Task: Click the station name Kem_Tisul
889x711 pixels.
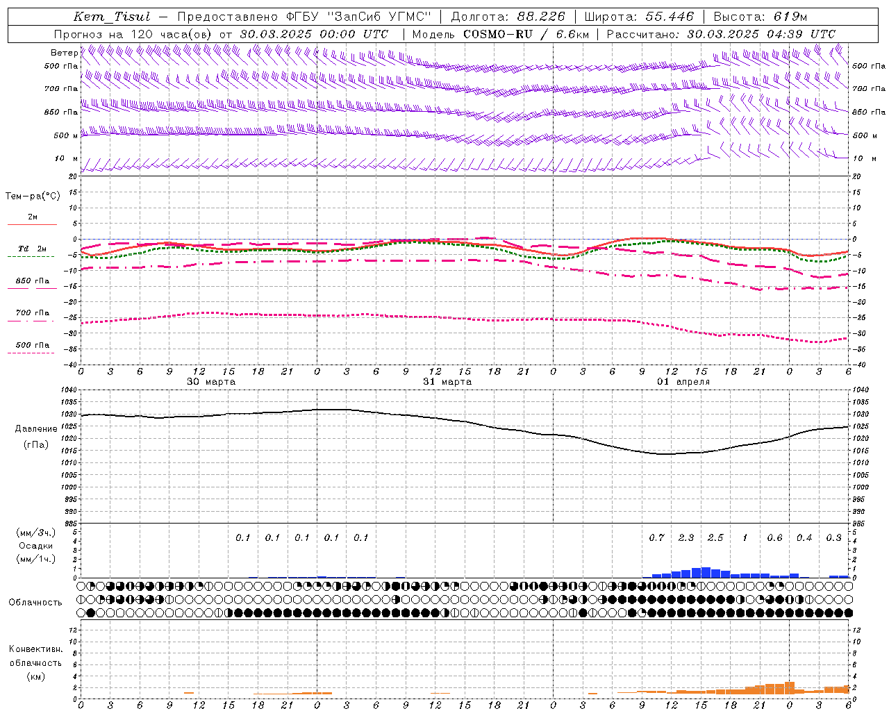Action: (x=112, y=17)
